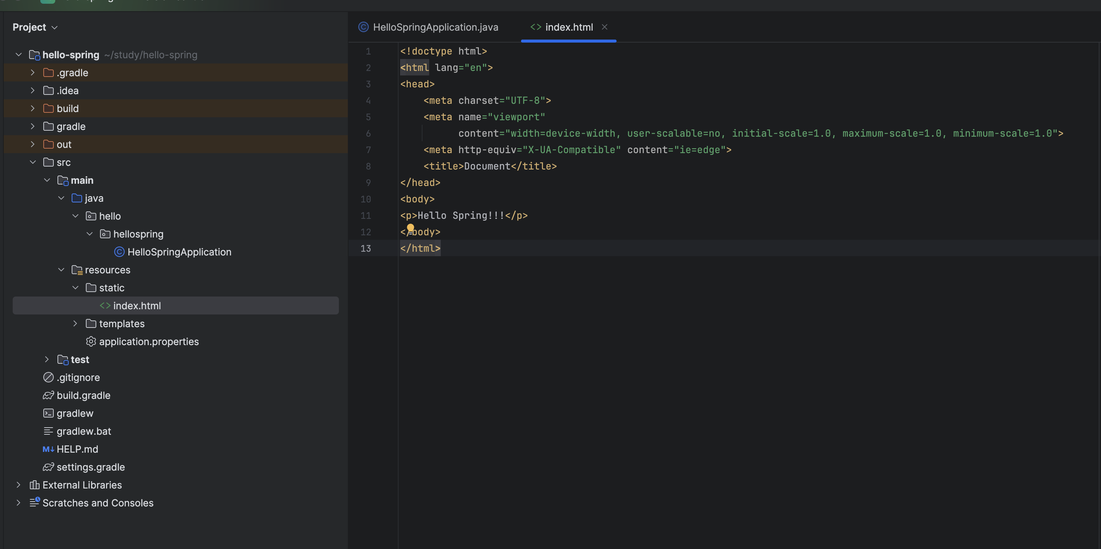Click the yellow lightbulb intention icon
1101x549 pixels.
(x=410, y=228)
